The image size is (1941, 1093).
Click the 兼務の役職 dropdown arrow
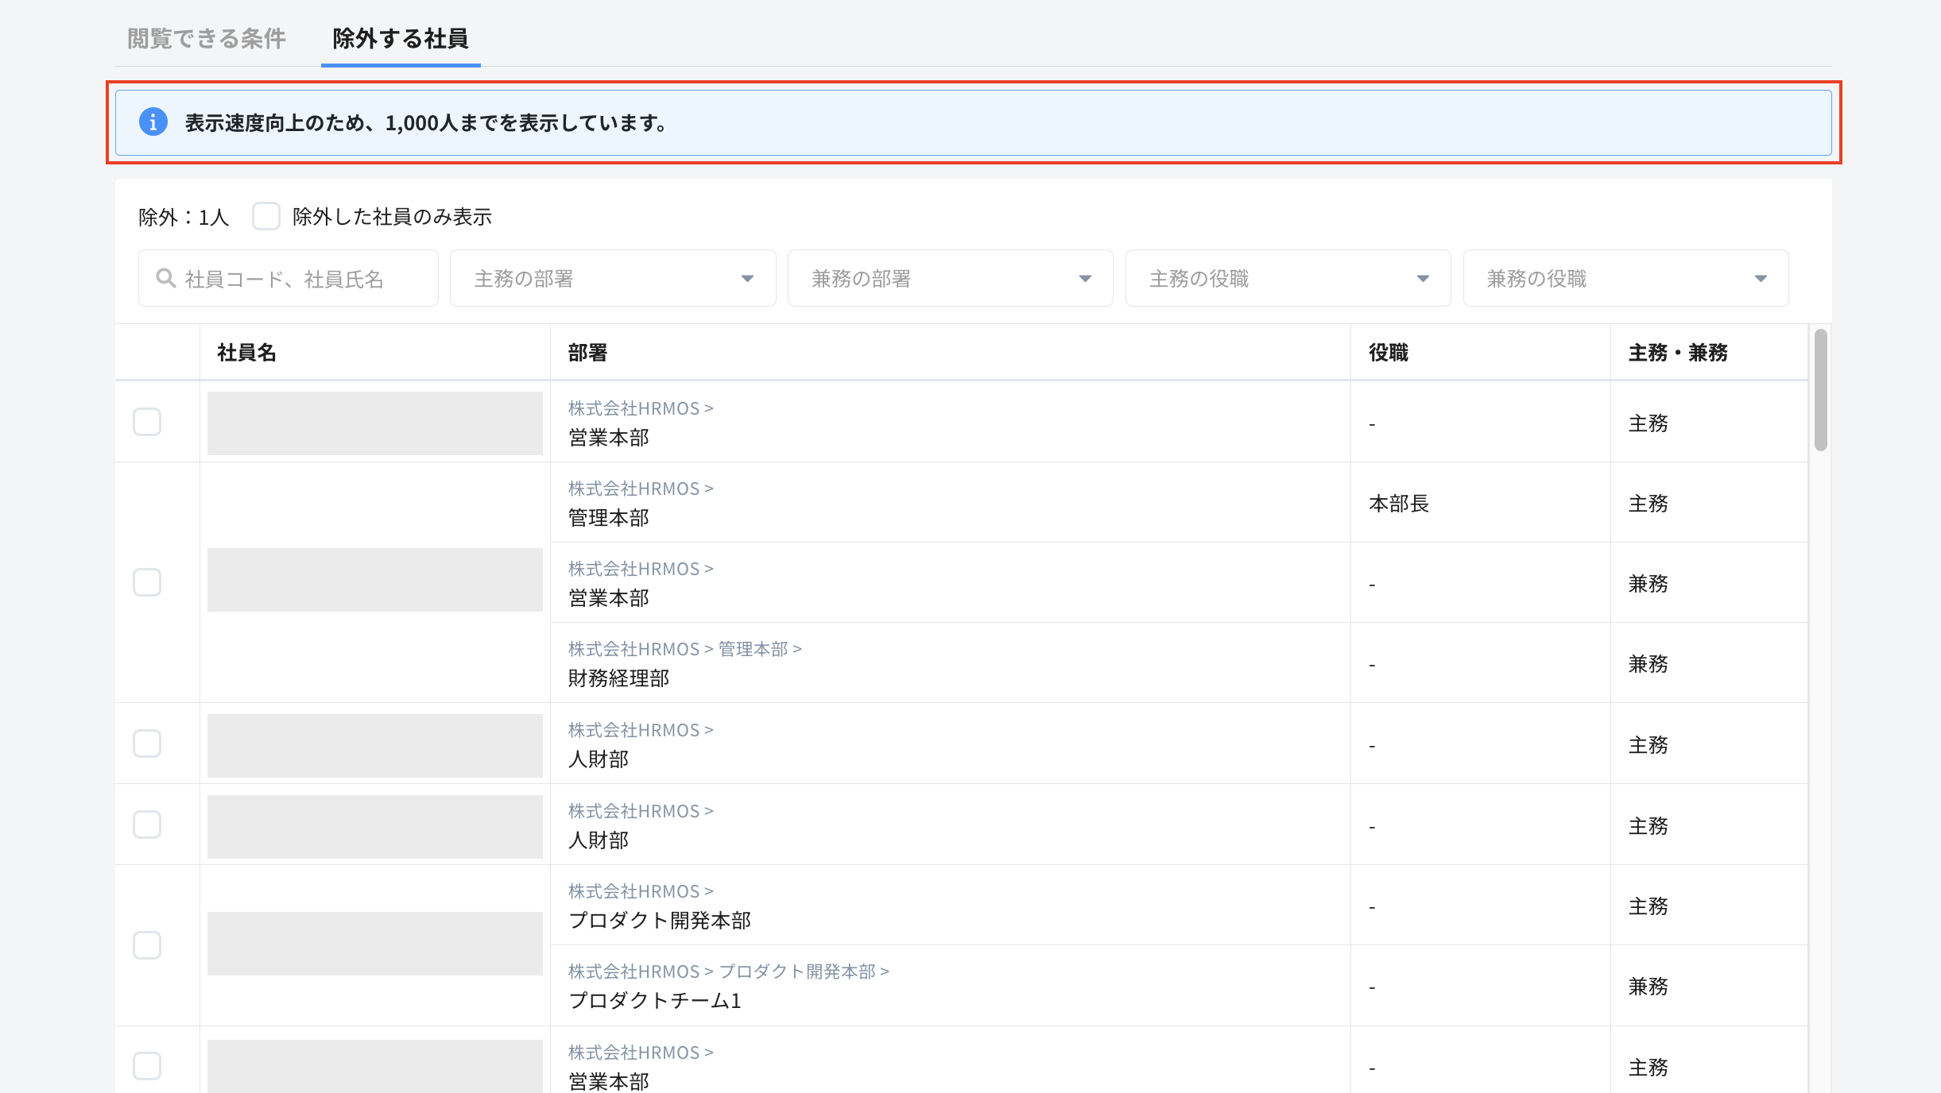coord(1761,278)
